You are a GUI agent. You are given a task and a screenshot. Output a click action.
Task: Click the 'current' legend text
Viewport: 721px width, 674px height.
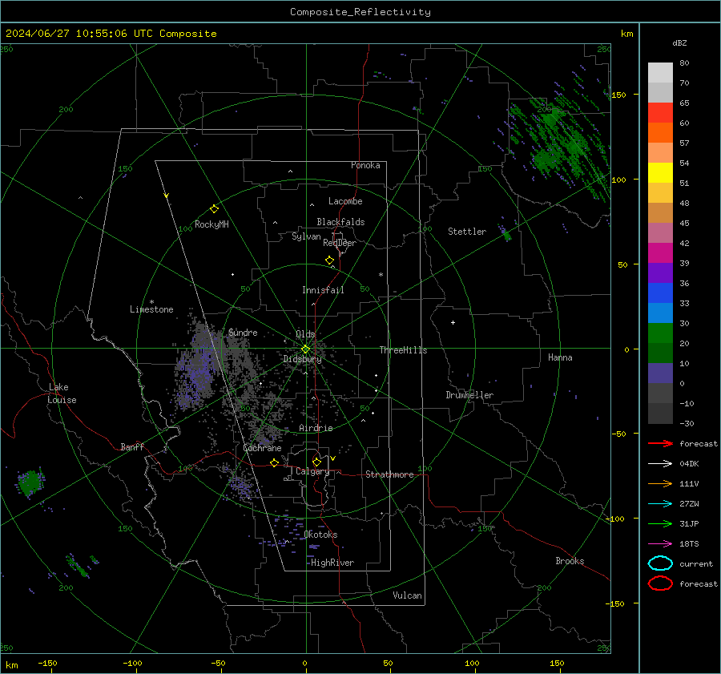(x=696, y=563)
